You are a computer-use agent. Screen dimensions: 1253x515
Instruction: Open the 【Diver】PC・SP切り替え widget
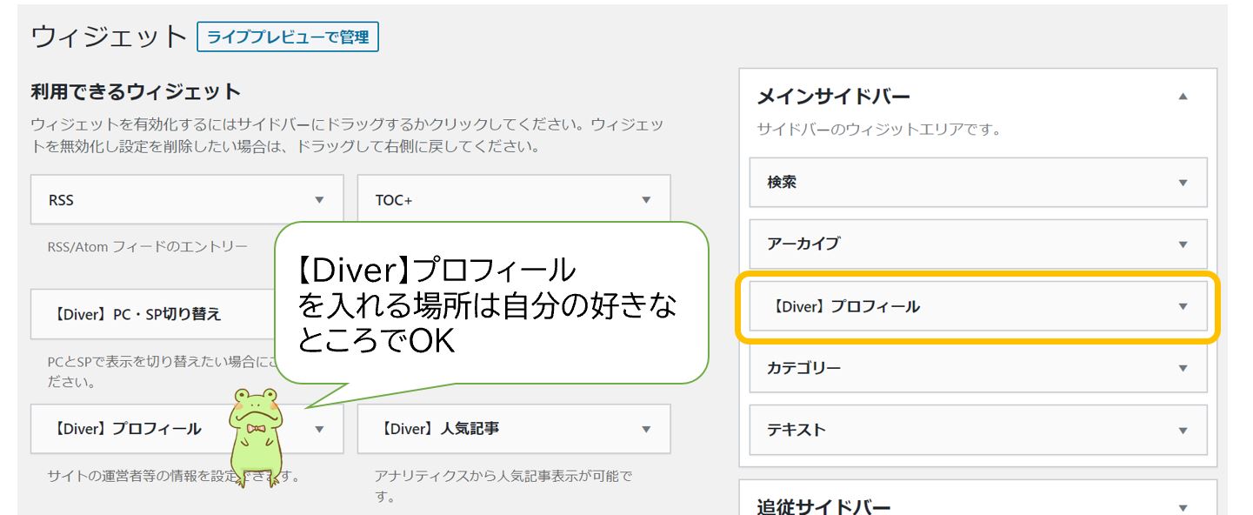pos(139,314)
